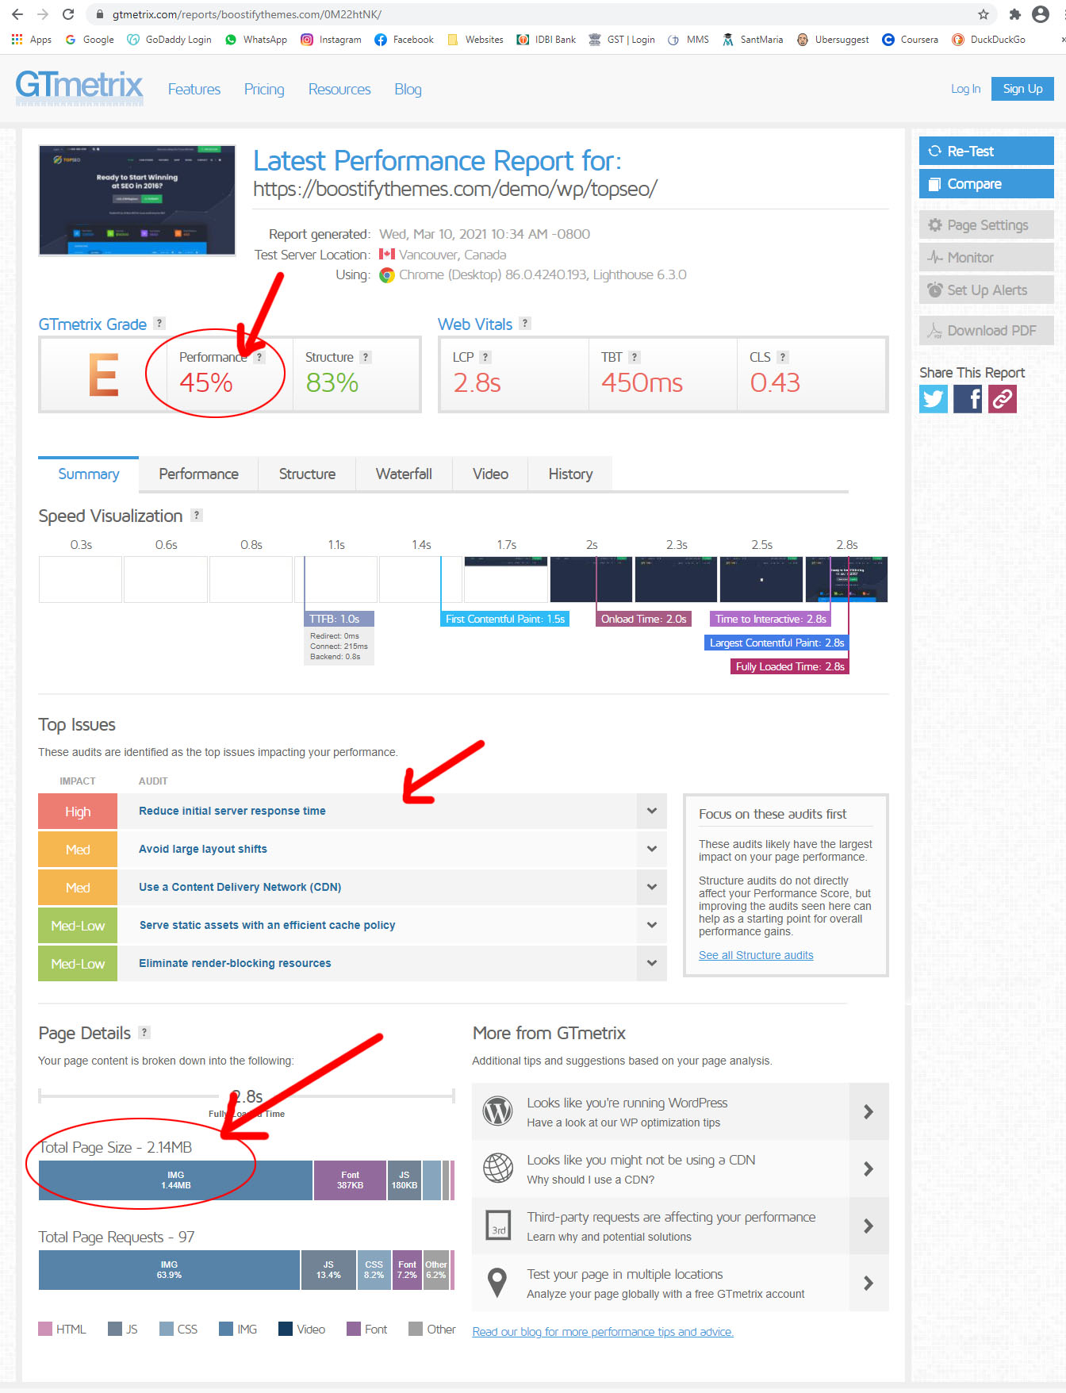The height and width of the screenshot is (1393, 1066).
Task: Click the IMG 1.44MB page size bar
Action: 175,1180
